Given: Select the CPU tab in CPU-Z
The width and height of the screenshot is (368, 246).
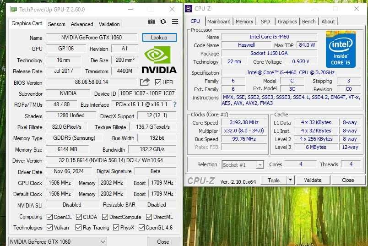Looking at the screenshot, I should [195, 21].
